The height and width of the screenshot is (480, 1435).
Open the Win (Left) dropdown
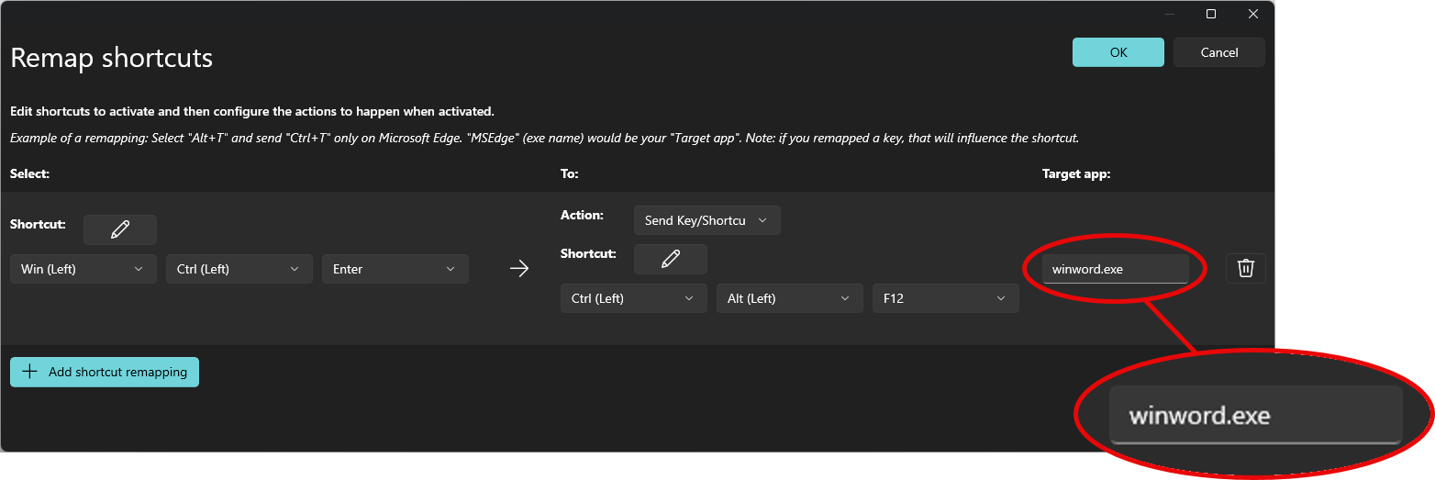[83, 269]
